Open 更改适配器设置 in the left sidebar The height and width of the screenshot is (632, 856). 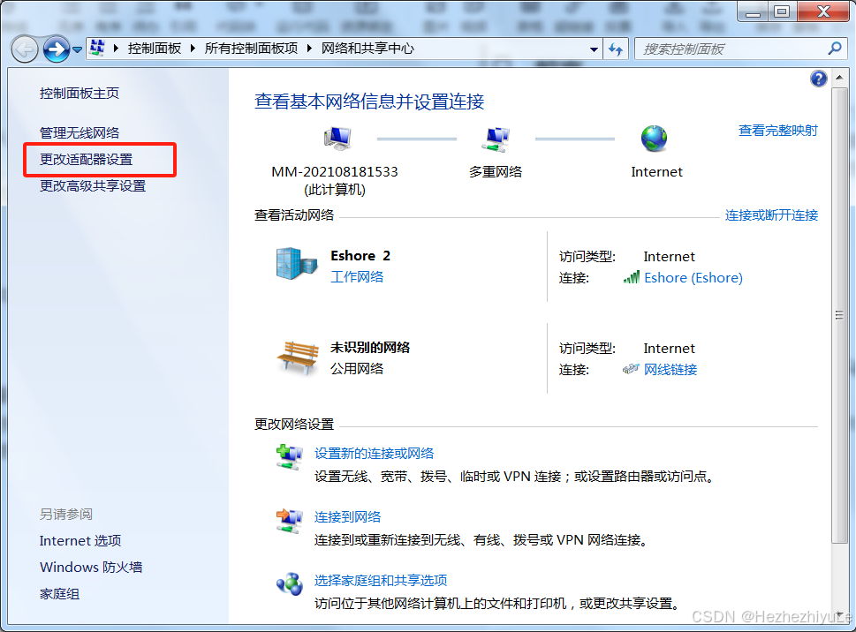86,160
